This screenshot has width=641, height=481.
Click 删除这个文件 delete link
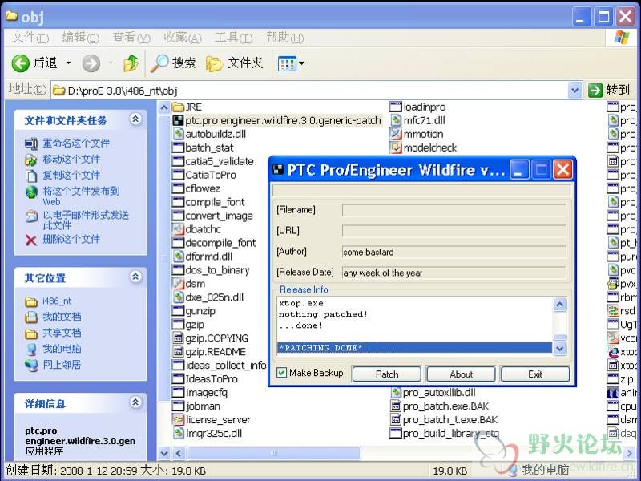(x=71, y=239)
